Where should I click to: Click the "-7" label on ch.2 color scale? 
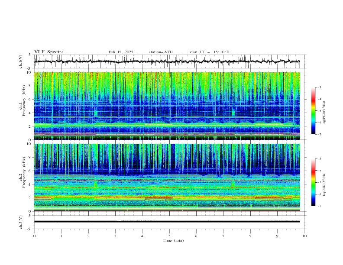320,206
